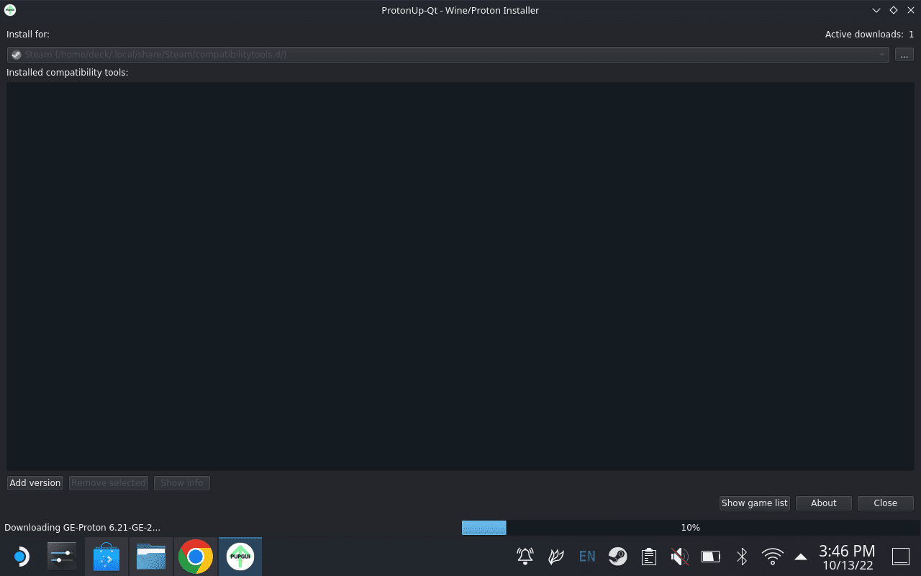Click the Add version button
Image resolution: width=921 pixels, height=576 pixels.
(x=35, y=483)
